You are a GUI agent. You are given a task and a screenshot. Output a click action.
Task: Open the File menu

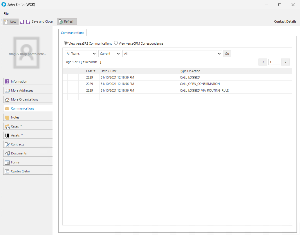[x=6, y=14]
